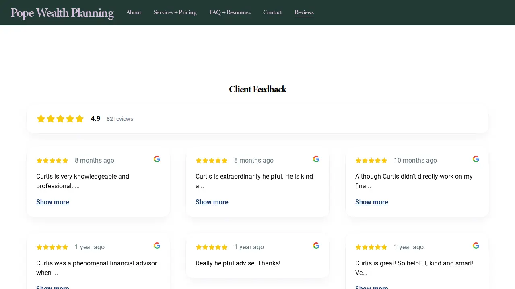Expand "Curtis is extraordinarily helpful" review with Show more
The image size is (515, 289).
click(212, 202)
